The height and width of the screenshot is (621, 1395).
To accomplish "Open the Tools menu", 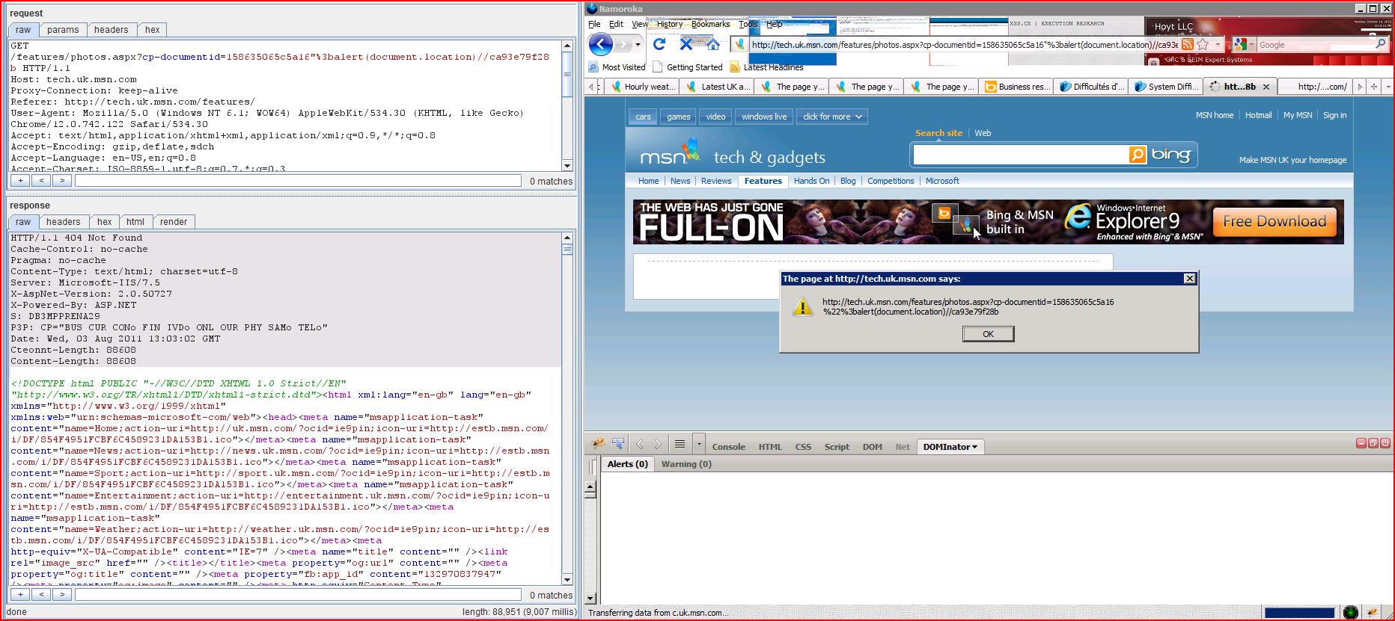I will (748, 24).
